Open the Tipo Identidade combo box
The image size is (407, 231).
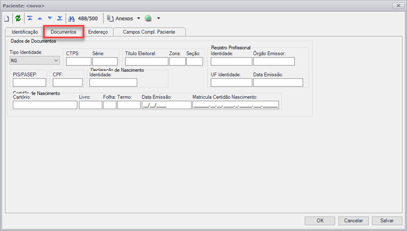(34, 60)
